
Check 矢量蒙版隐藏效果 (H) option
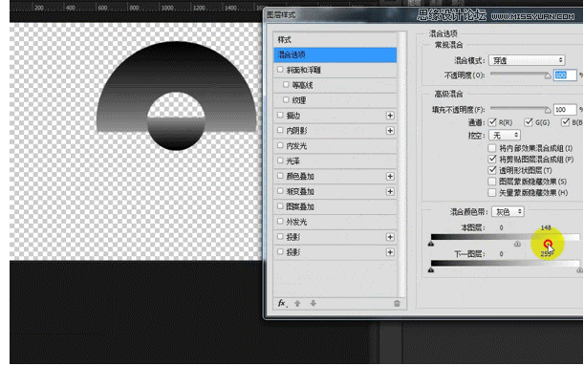[x=492, y=193]
